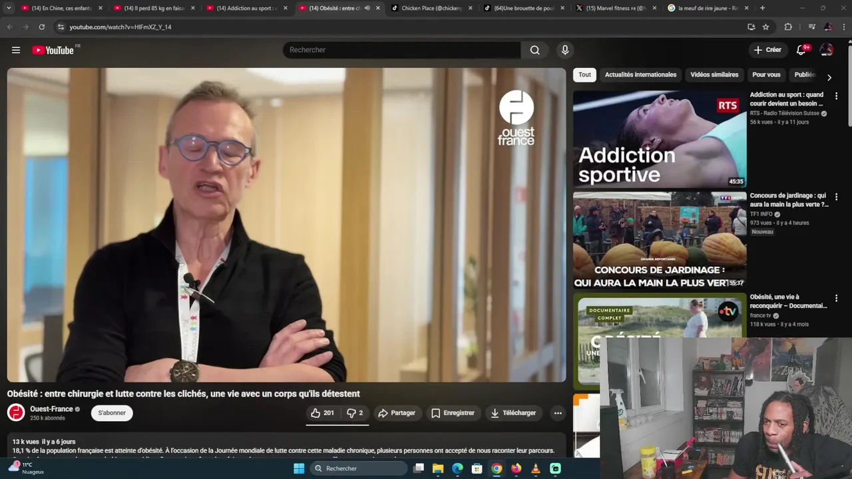The image size is (852, 479).
Task: Switch to Marvel fitness X tab
Action: tap(616, 8)
